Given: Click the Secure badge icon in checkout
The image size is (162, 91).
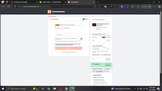Looking at the screenshot, I should pos(85,19).
